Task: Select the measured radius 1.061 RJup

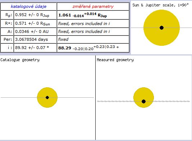Action: click(83, 15)
